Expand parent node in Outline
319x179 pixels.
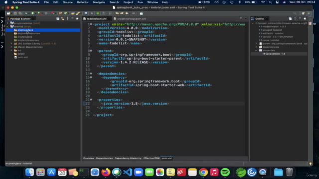tap(256, 44)
